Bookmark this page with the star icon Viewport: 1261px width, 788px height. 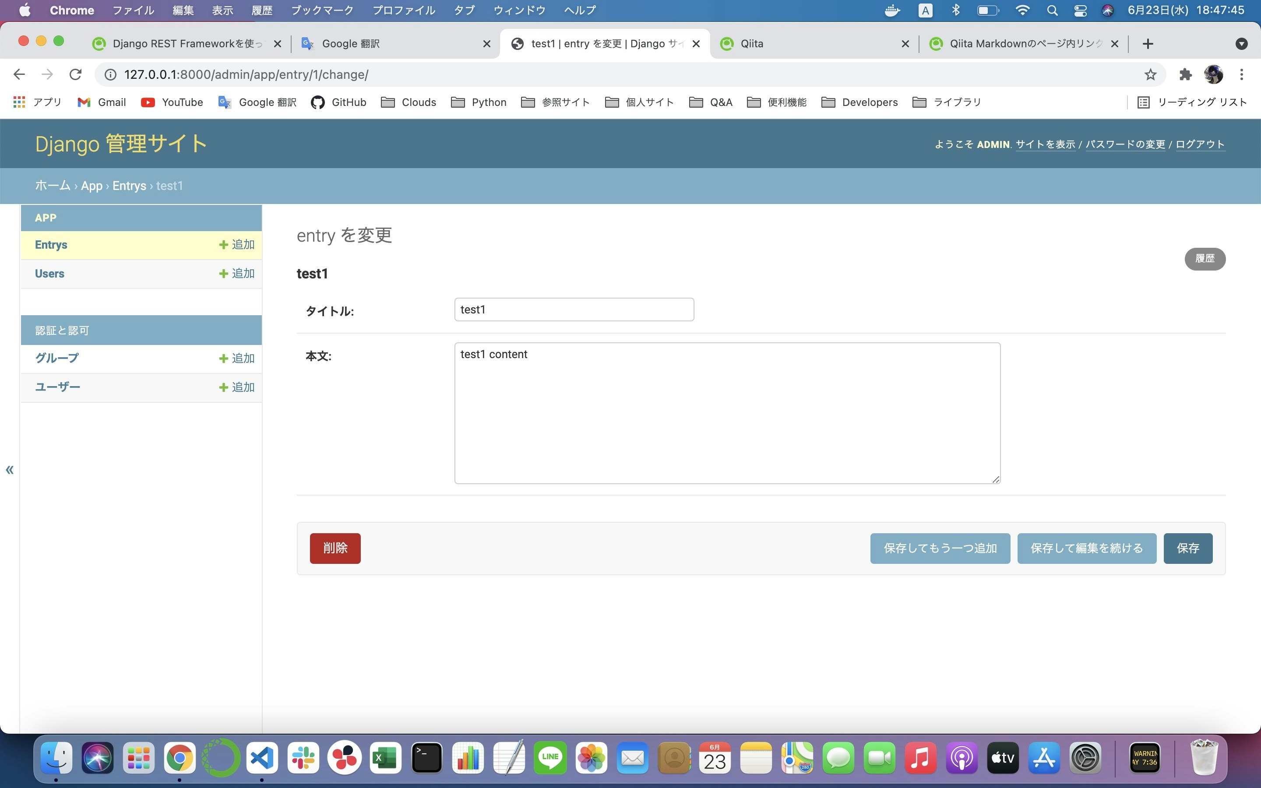click(1150, 74)
